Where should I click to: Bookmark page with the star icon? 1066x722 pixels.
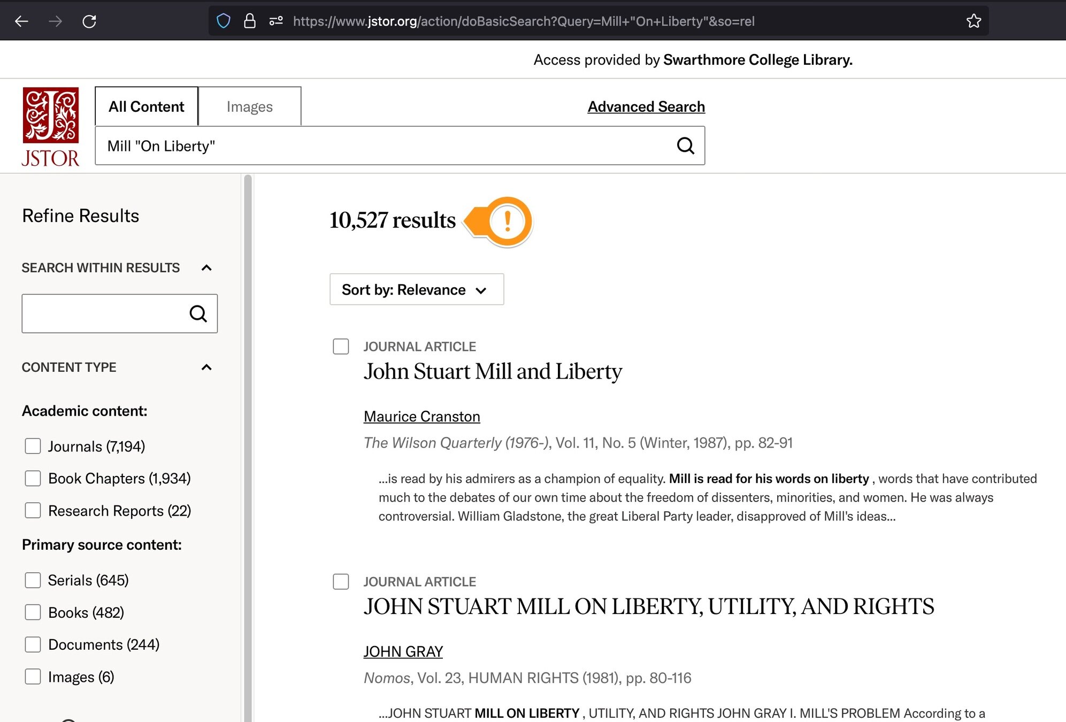coord(973,21)
